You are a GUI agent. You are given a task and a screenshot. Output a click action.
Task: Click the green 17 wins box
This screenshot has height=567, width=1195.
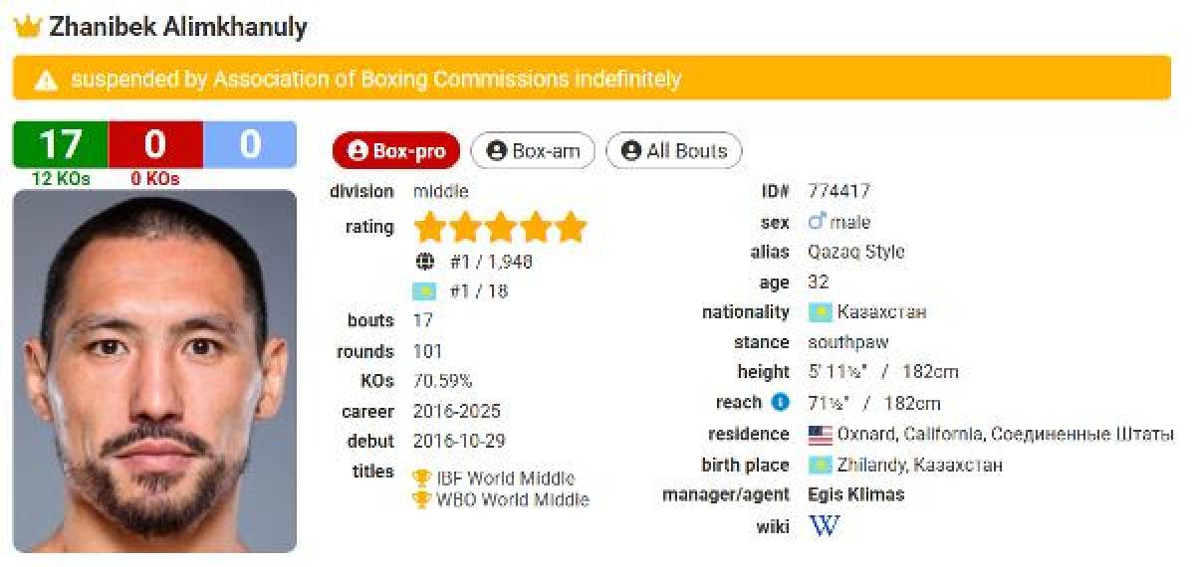(60, 145)
